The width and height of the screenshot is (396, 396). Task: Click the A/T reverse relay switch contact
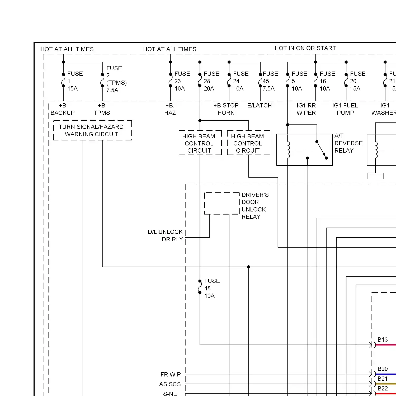[x=322, y=150]
